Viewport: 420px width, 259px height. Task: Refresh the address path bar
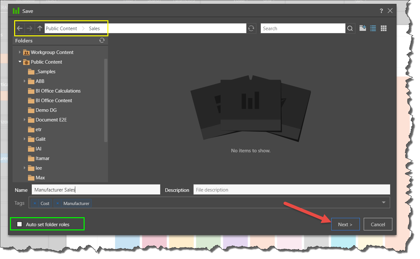tap(251, 29)
